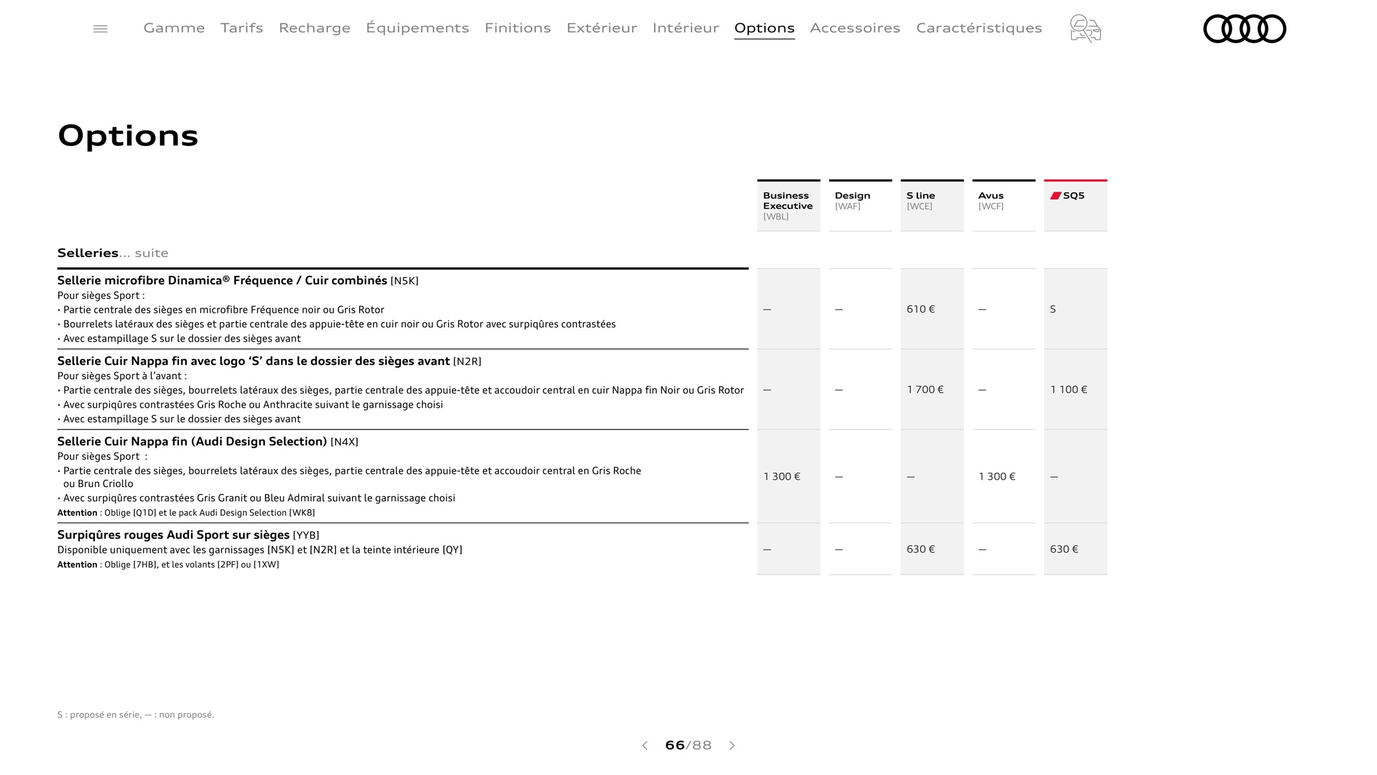Go to next page arrow
The image size is (1377, 775).
coord(732,745)
